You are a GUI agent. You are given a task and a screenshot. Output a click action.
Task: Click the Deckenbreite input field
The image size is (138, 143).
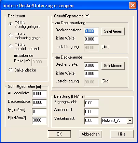pos(91,66)
